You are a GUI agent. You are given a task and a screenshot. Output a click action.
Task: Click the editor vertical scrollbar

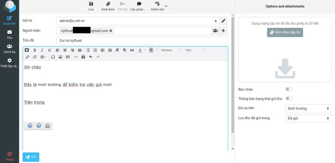[x=233, y=75]
